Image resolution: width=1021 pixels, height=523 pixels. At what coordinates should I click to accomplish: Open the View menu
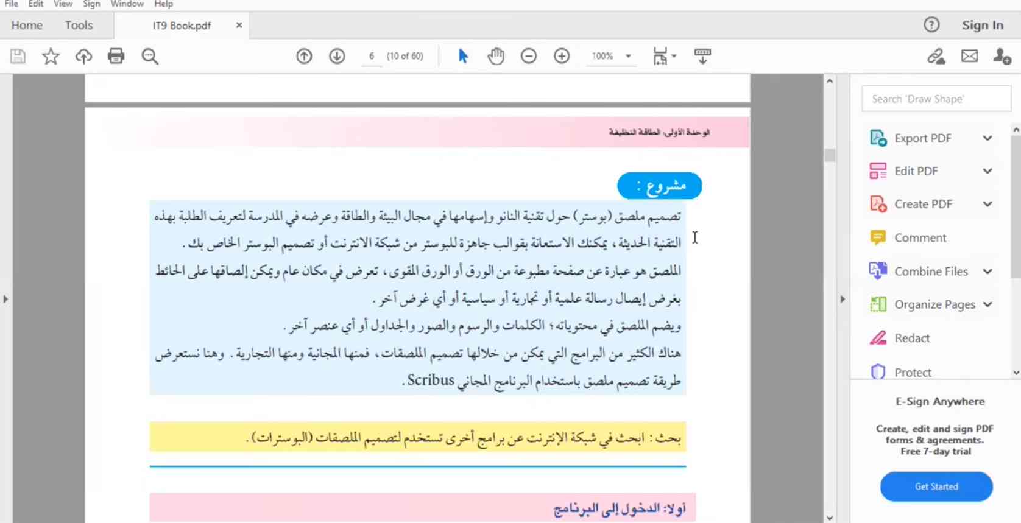[63, 4]
